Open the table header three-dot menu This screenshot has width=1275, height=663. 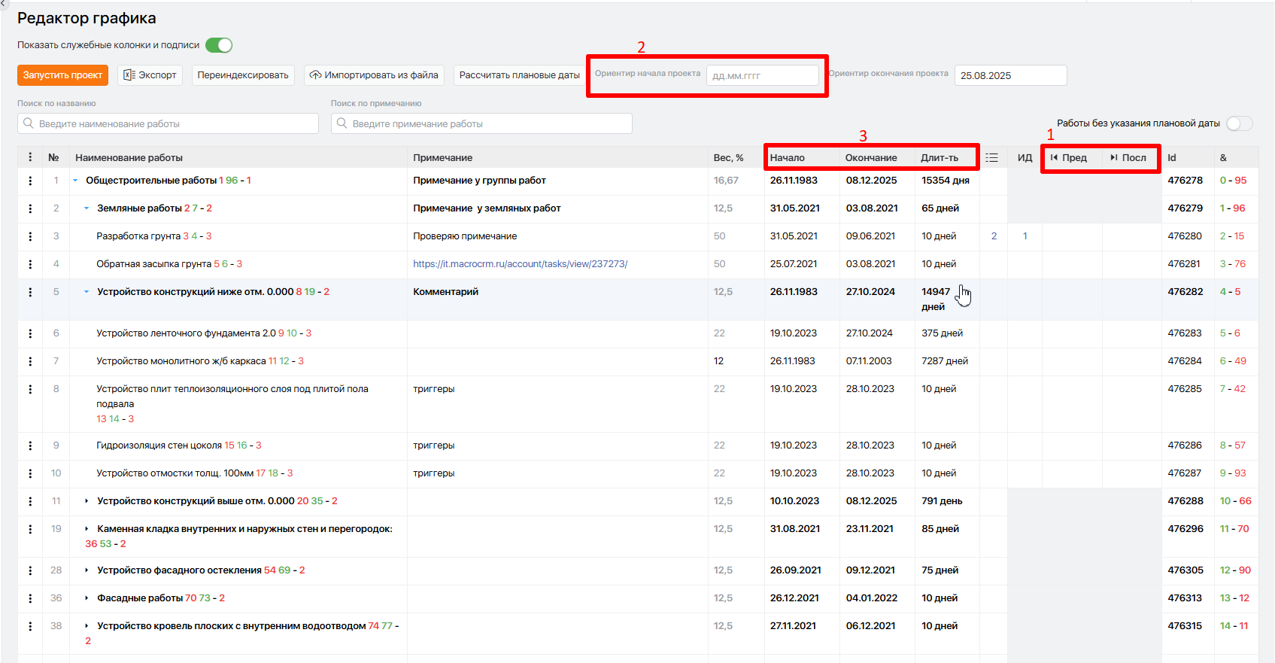click(30, 157)
